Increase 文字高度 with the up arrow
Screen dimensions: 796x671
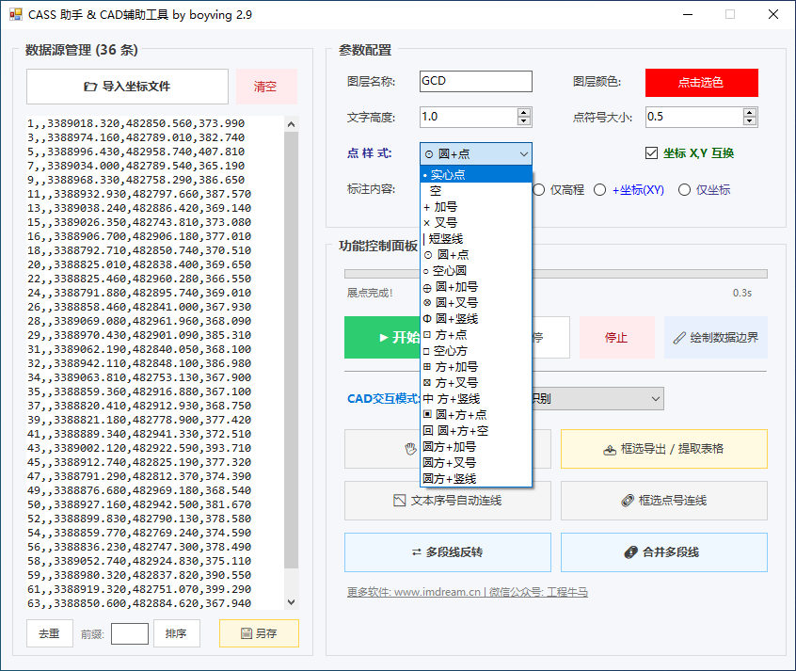click(x=524, y=112)
